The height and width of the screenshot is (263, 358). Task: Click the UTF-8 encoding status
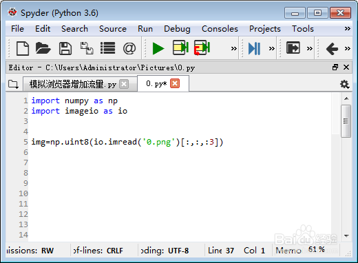pyautogui.click(x=178, y=251)
